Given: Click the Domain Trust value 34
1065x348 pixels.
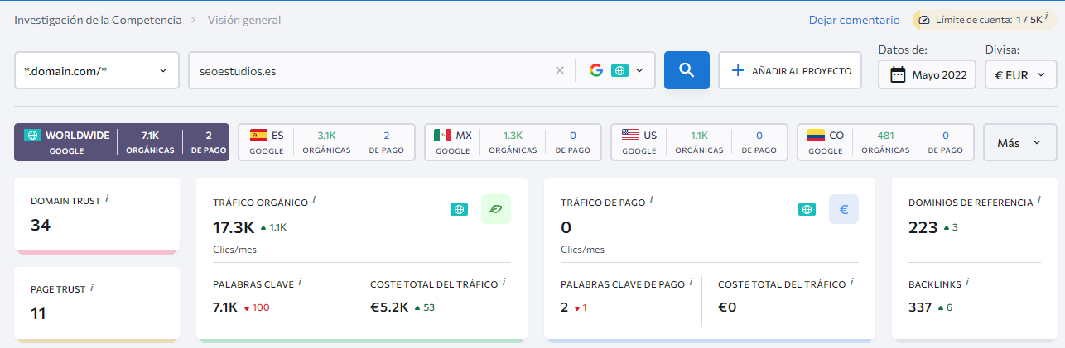Looking at the screenshot, I should click(41, 225).
